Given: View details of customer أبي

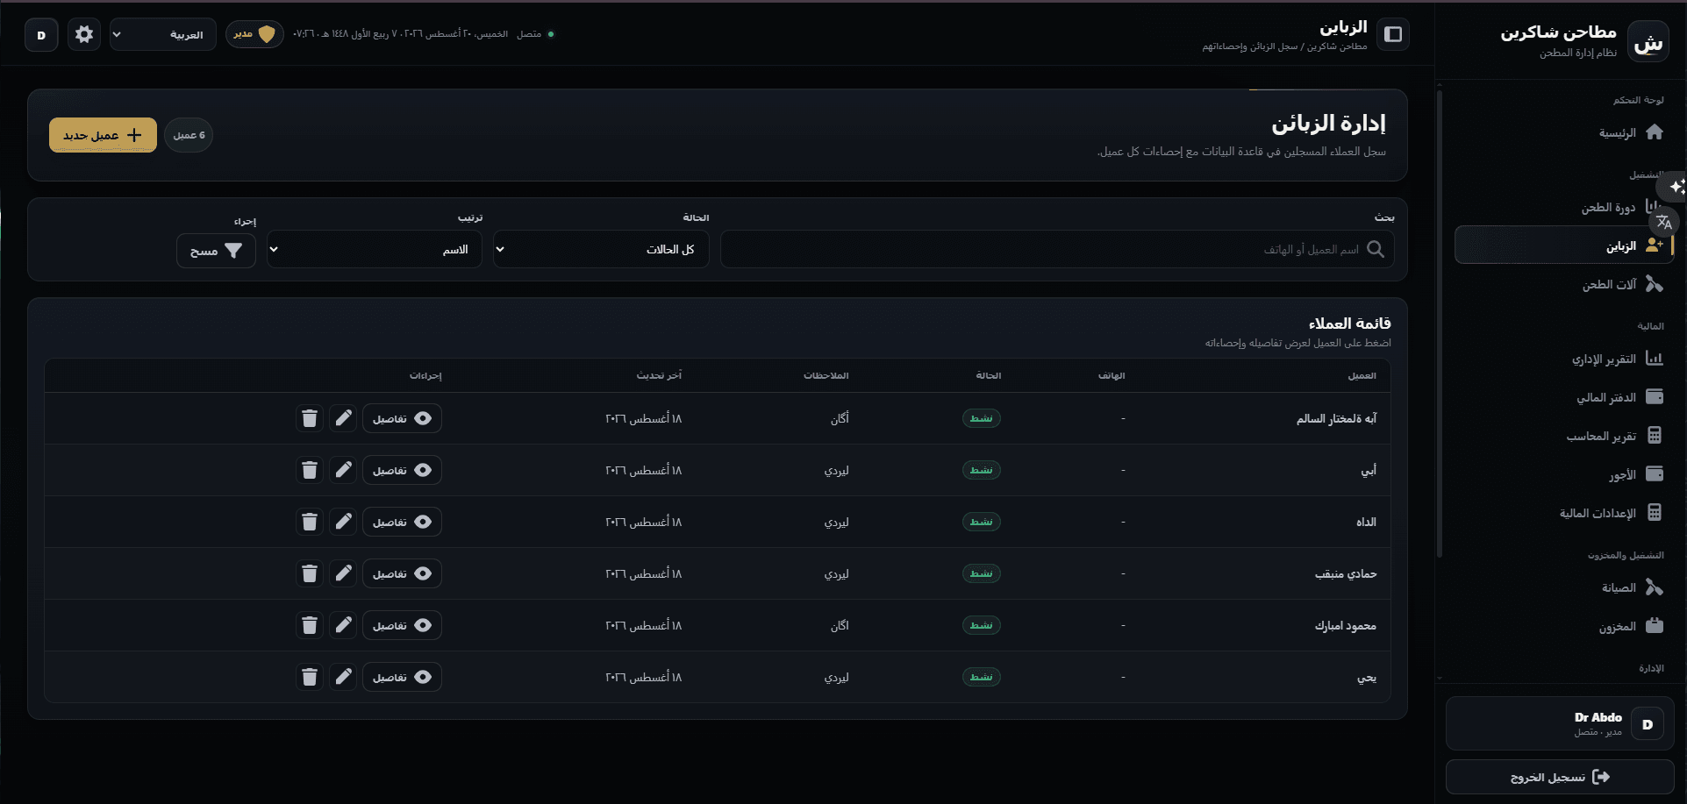Looking at the screenshot, I should click(x=402, y=470).
